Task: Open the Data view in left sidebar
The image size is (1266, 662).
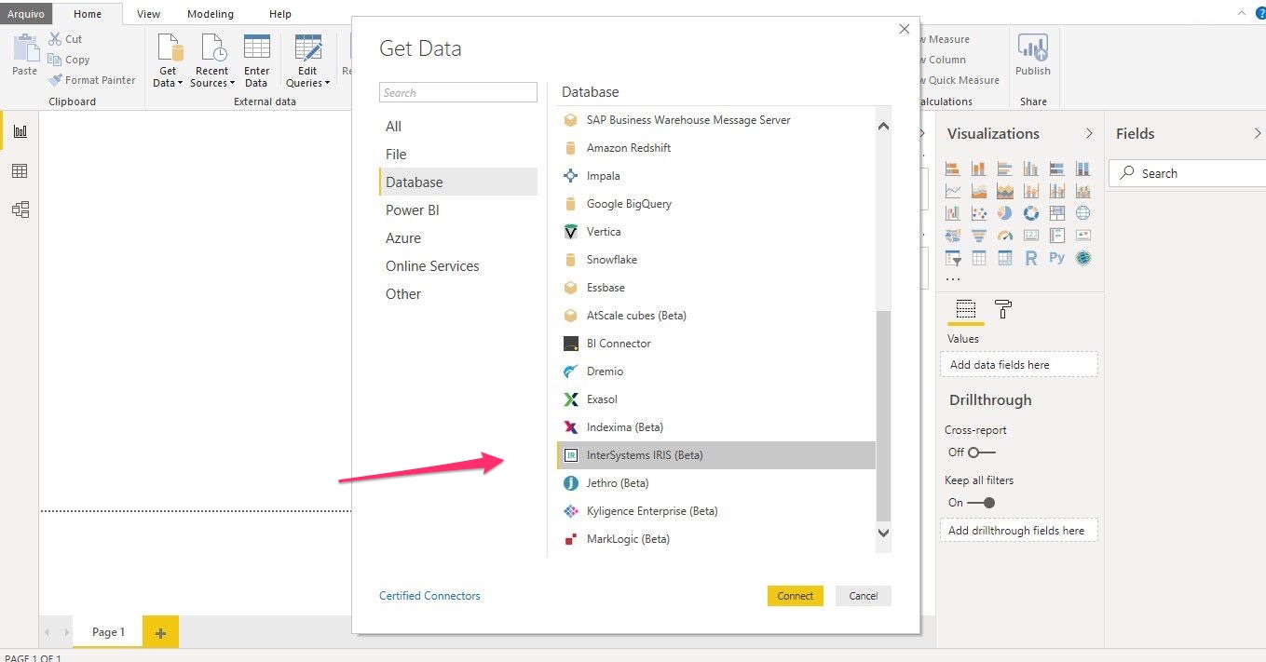Action: pyautogui.click(x=20, y=171)
